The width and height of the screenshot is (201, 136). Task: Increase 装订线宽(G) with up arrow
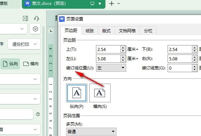click(x=195, y=66)
